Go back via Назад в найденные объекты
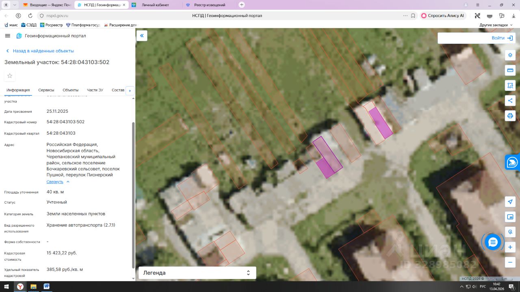This screenshot has height=292, width=520. click(40, 51)
